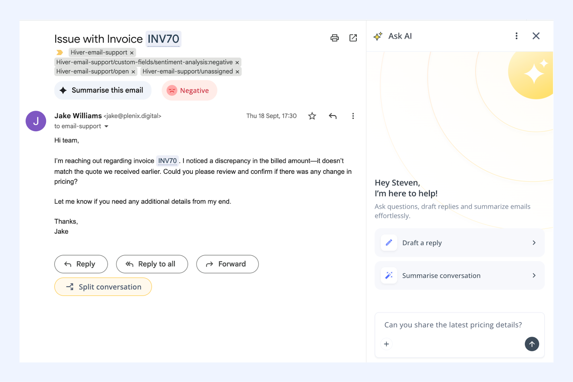
Task: Close the Ask AI panel
Action: tap(536, 36)
